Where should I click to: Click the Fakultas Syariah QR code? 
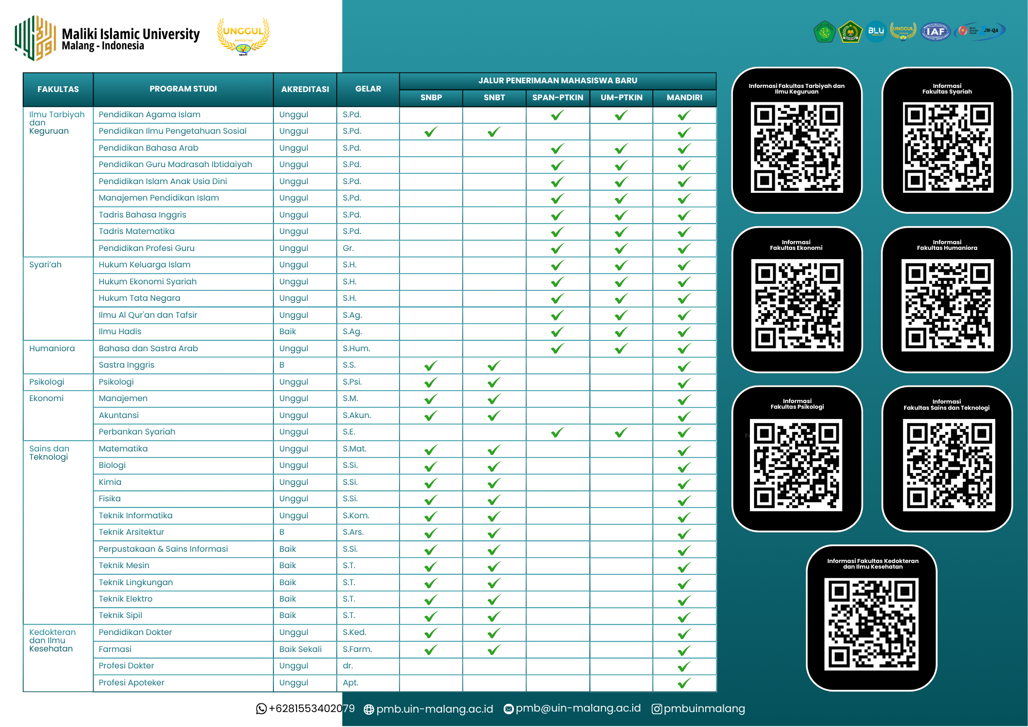947,148
